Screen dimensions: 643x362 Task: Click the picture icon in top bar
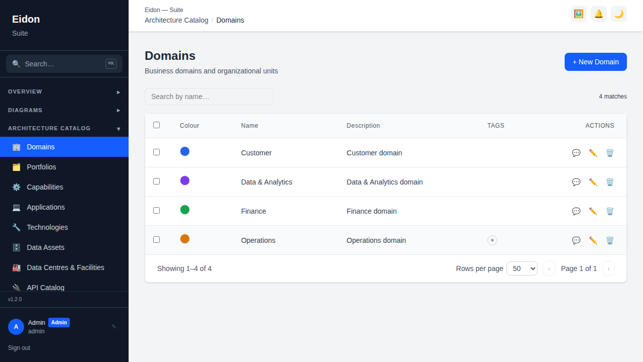point(579,14)
